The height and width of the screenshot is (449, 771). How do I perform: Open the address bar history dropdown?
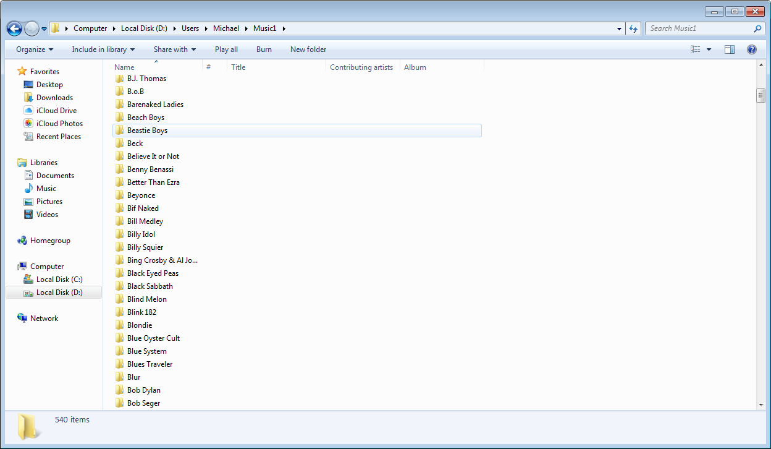pyautogui.click(x=620, y=28)
